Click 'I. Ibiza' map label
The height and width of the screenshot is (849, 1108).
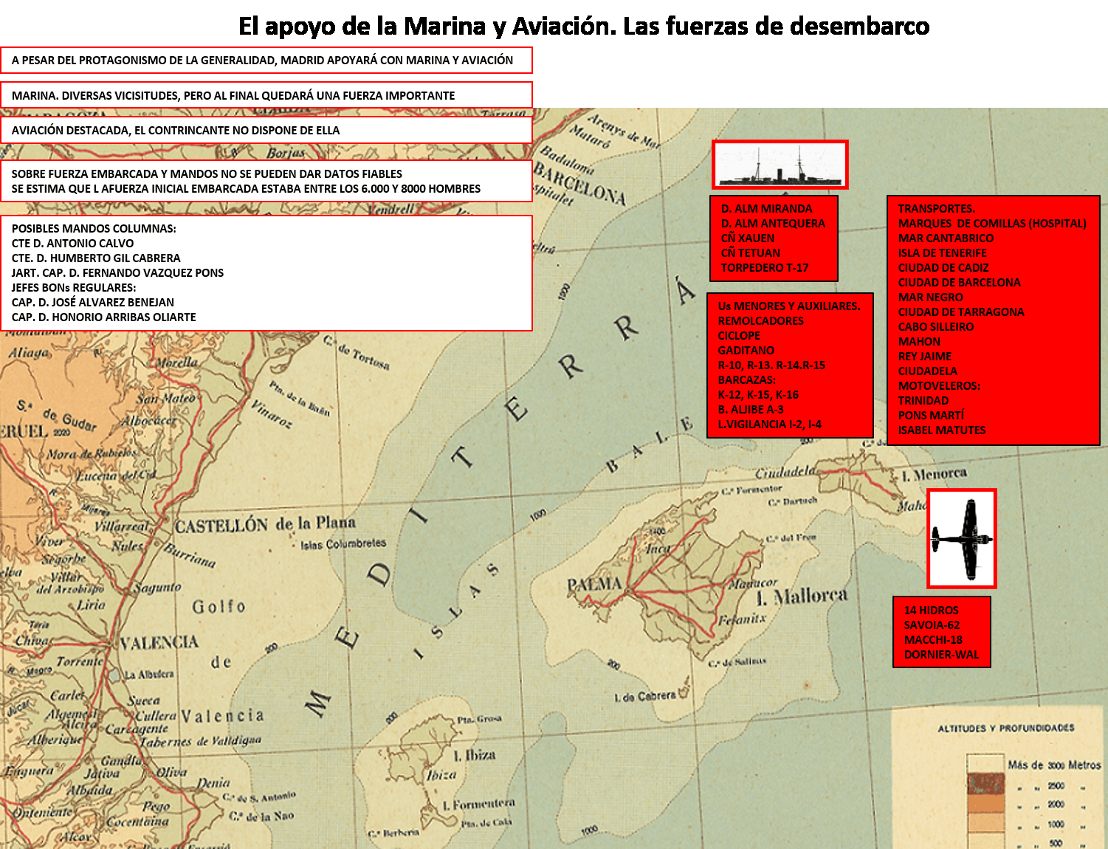coord(474,755)
